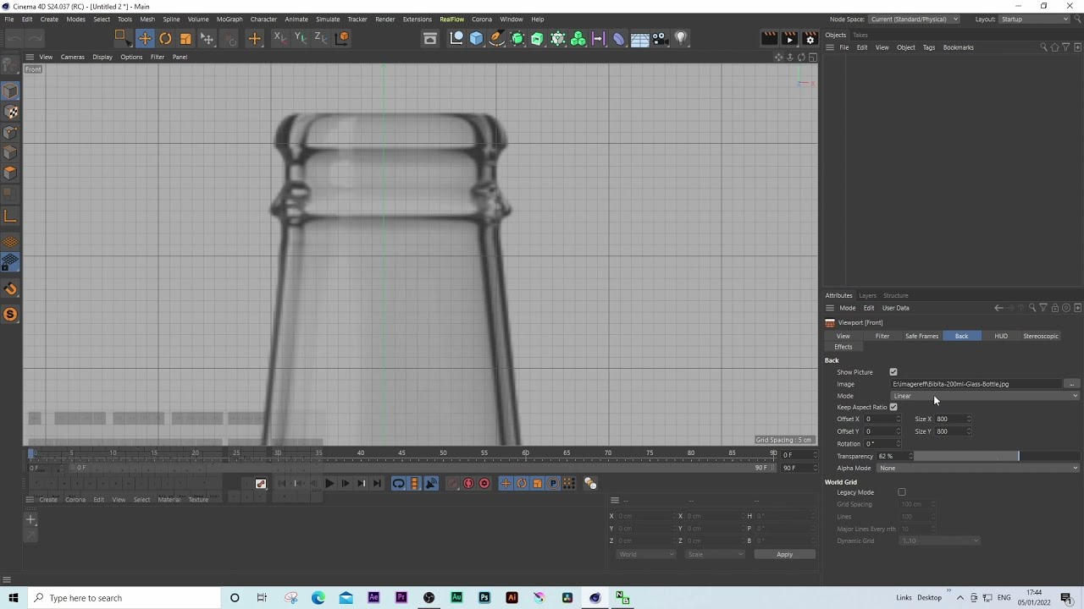Uncheck Keep Aspect Ratio checkbox

tap(893, 407)
